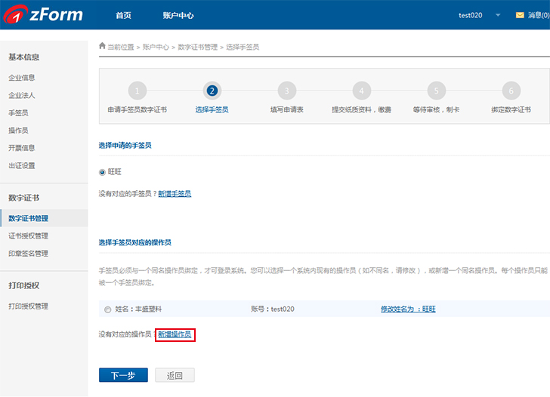
Task: Go to 企业信息 in the sidebar
Action: point(22,78)
